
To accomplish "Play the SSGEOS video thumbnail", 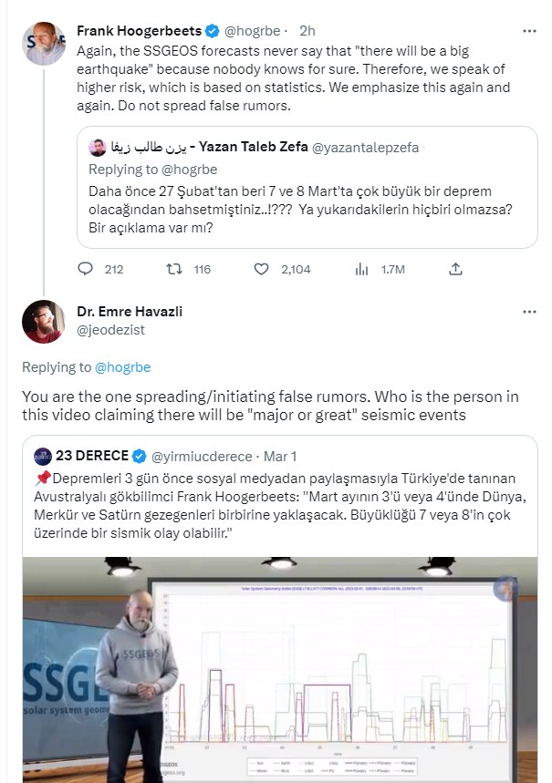I will click(283, 670).
